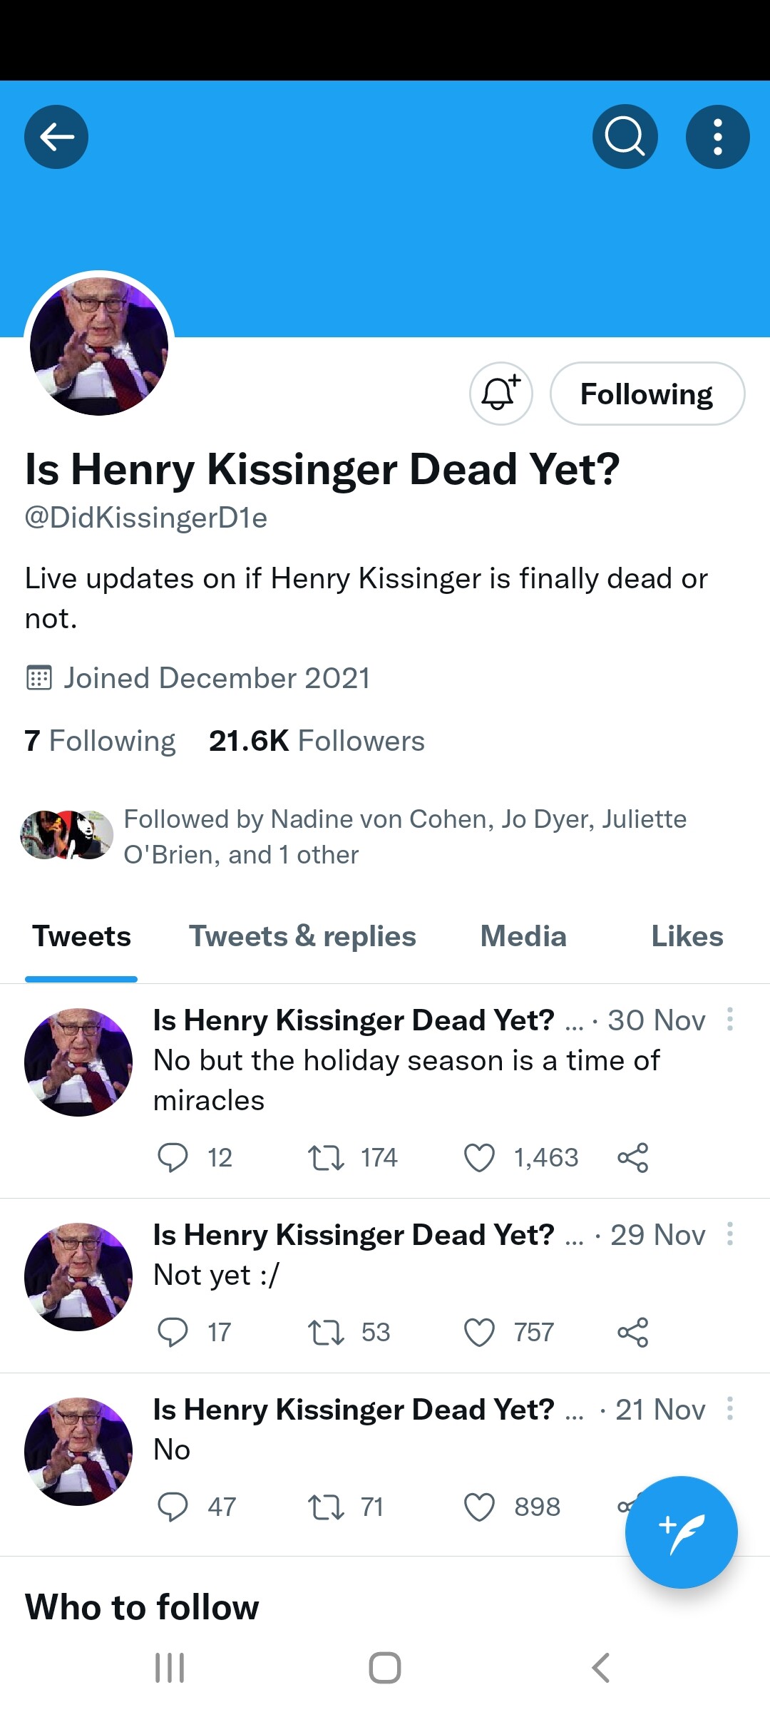The width and height of the screenshot is (770, 1717).
Task: Enable tweet notifications with the bell icon
Action: 500,394
